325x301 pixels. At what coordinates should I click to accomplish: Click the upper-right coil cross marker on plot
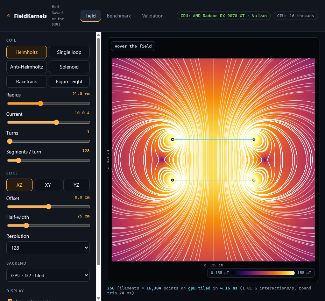point(254,139)
